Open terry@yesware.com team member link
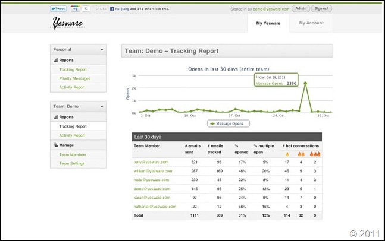Image resolution: width=385 pixels, height=241 pixels. [x=151, y=161]
